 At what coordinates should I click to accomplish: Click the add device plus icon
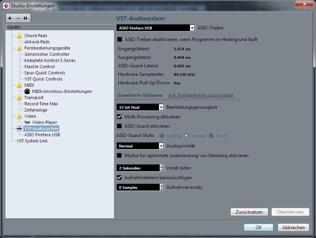click(10, 18)
